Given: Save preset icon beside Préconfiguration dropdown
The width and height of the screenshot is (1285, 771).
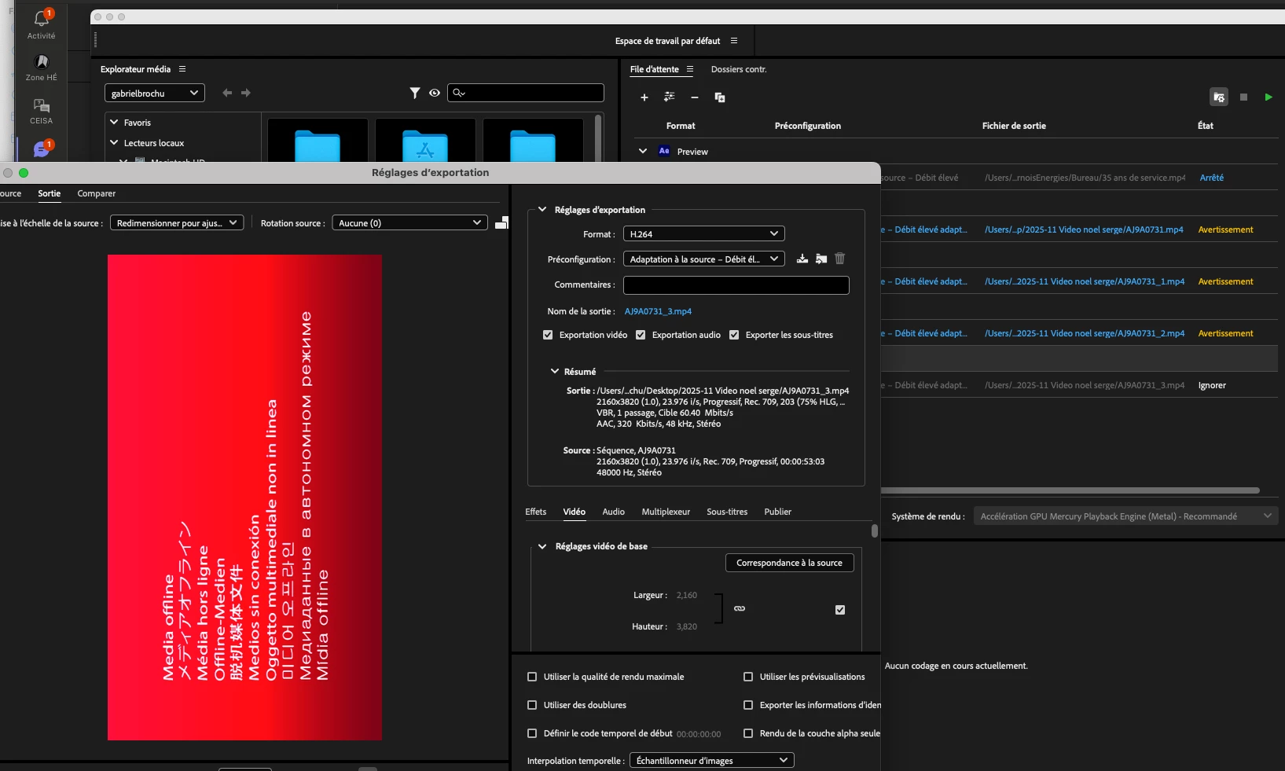Looking at the screenshot, I should click(x=802, y=259).
